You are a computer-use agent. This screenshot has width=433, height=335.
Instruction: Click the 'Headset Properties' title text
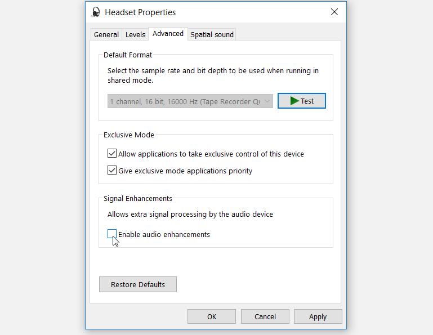140,12
